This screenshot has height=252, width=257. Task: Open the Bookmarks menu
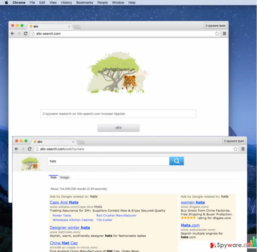coord(85,3)
